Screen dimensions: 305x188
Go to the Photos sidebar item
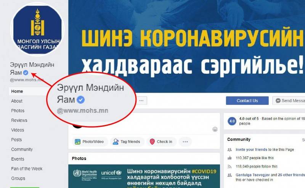click(18, 111)
